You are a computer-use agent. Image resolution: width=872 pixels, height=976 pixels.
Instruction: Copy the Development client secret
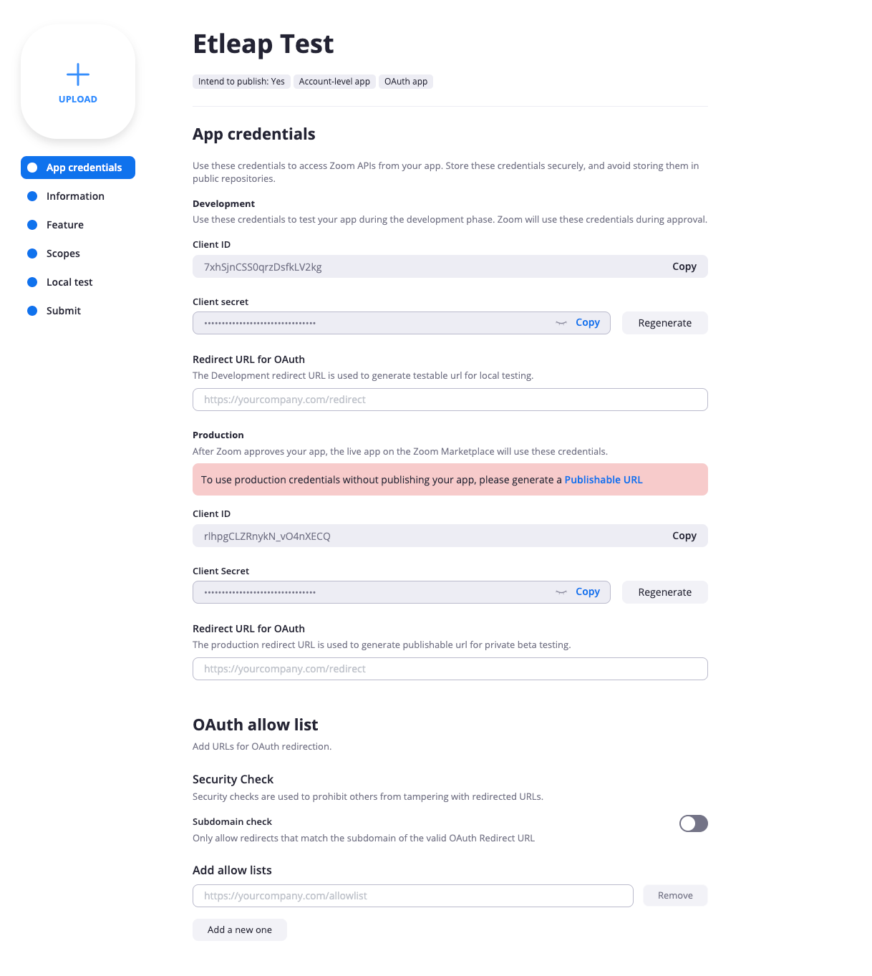pos(588,323)
